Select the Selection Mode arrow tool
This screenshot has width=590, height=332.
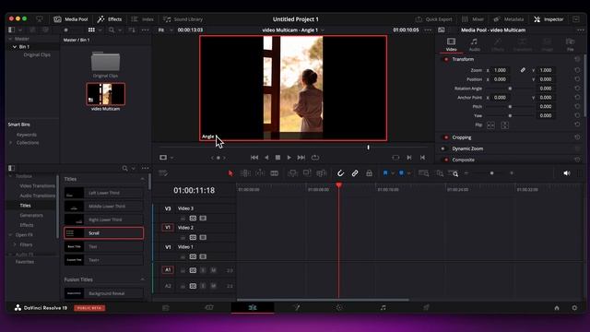pyautogui.click(x=230, y=173)
